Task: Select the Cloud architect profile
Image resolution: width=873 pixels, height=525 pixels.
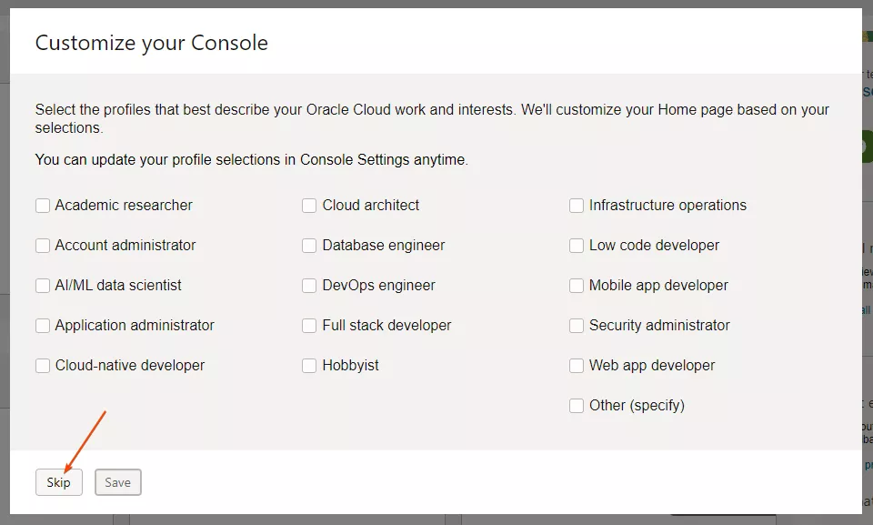Action: click(x=309, y=206)
